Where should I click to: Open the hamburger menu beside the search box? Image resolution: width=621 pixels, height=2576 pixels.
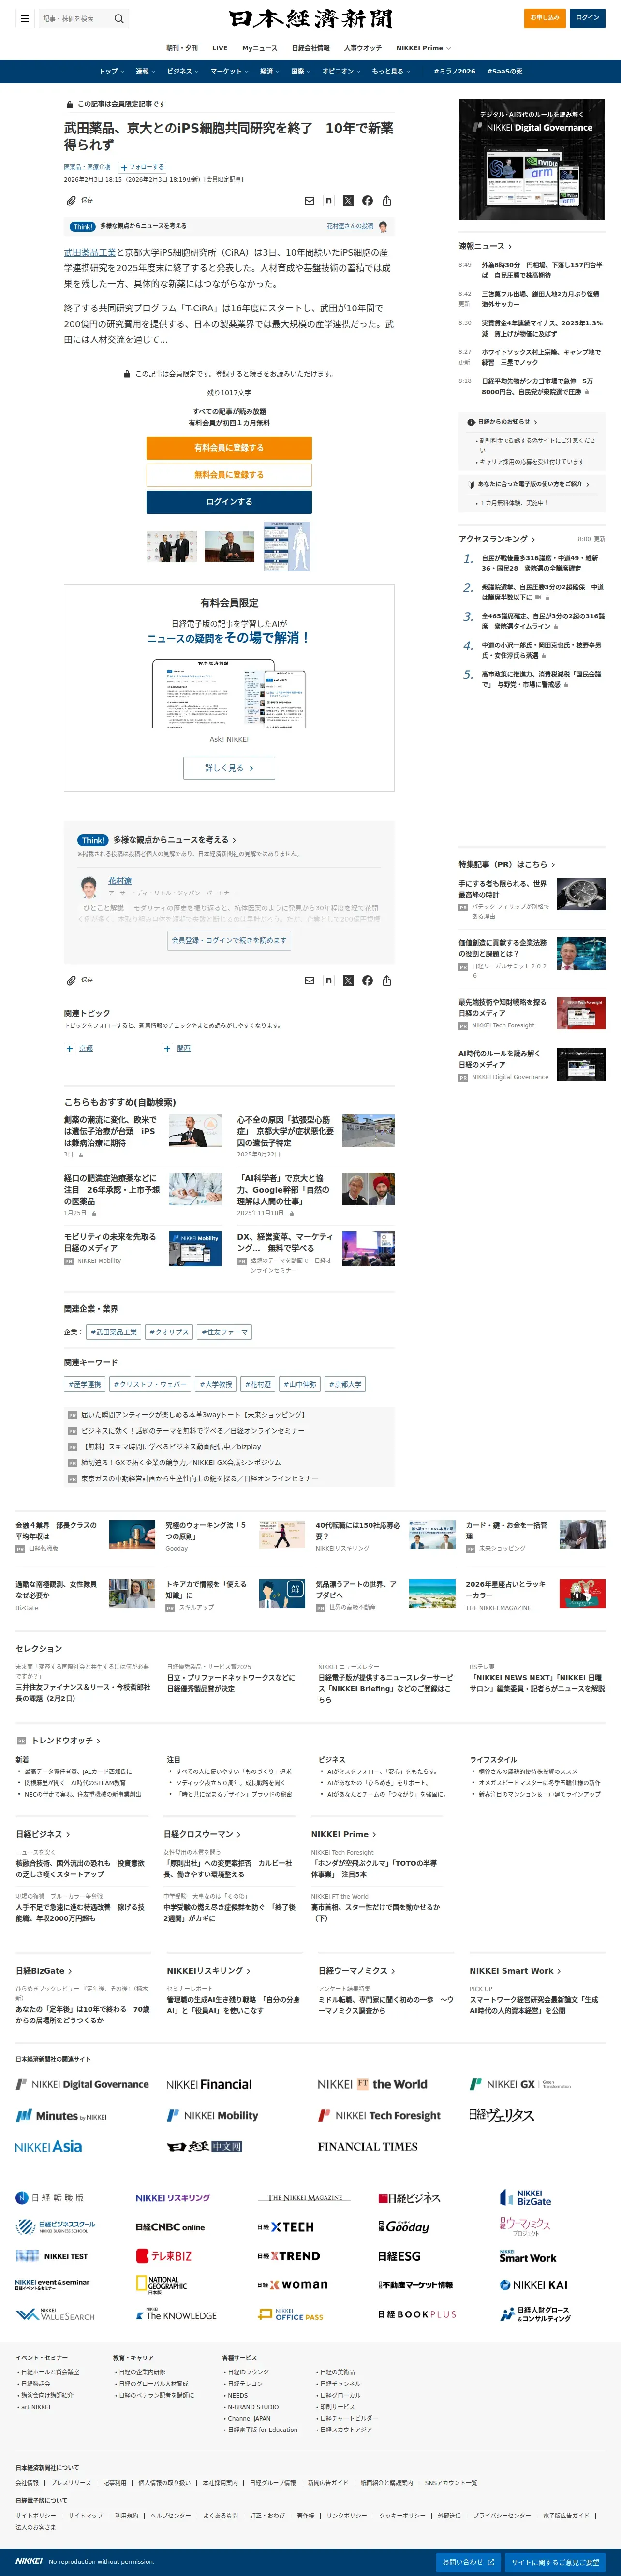[x=24, y=18]
